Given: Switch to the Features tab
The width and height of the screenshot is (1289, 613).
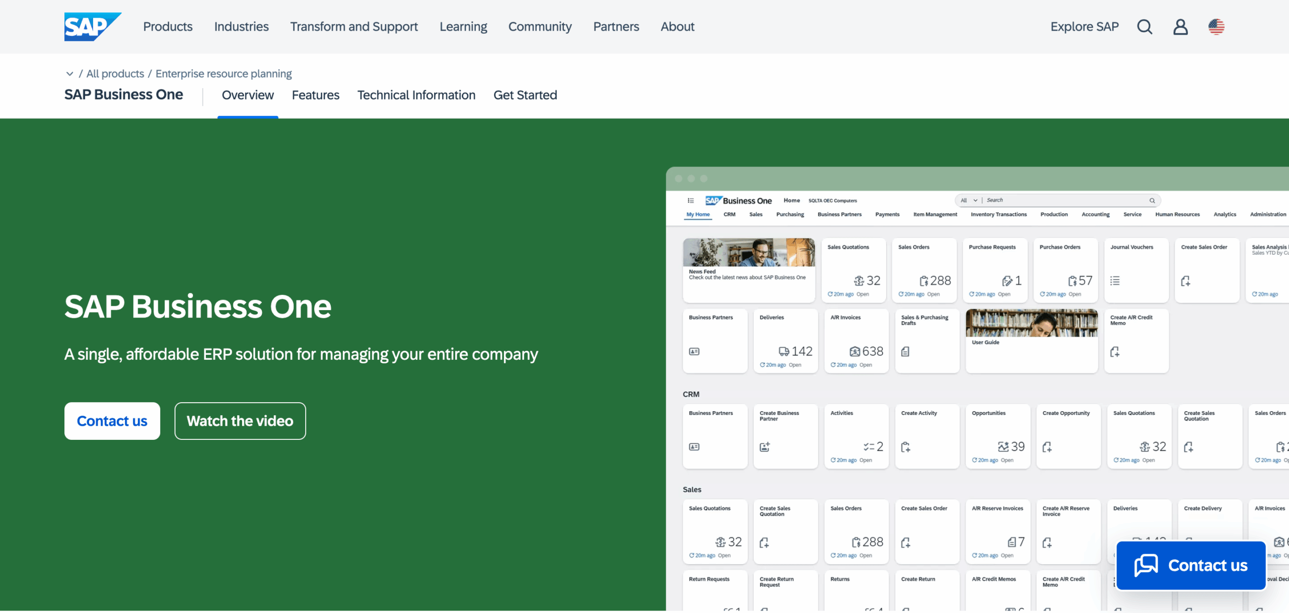Looking at the screenshot, I should (x=316, y=95).
